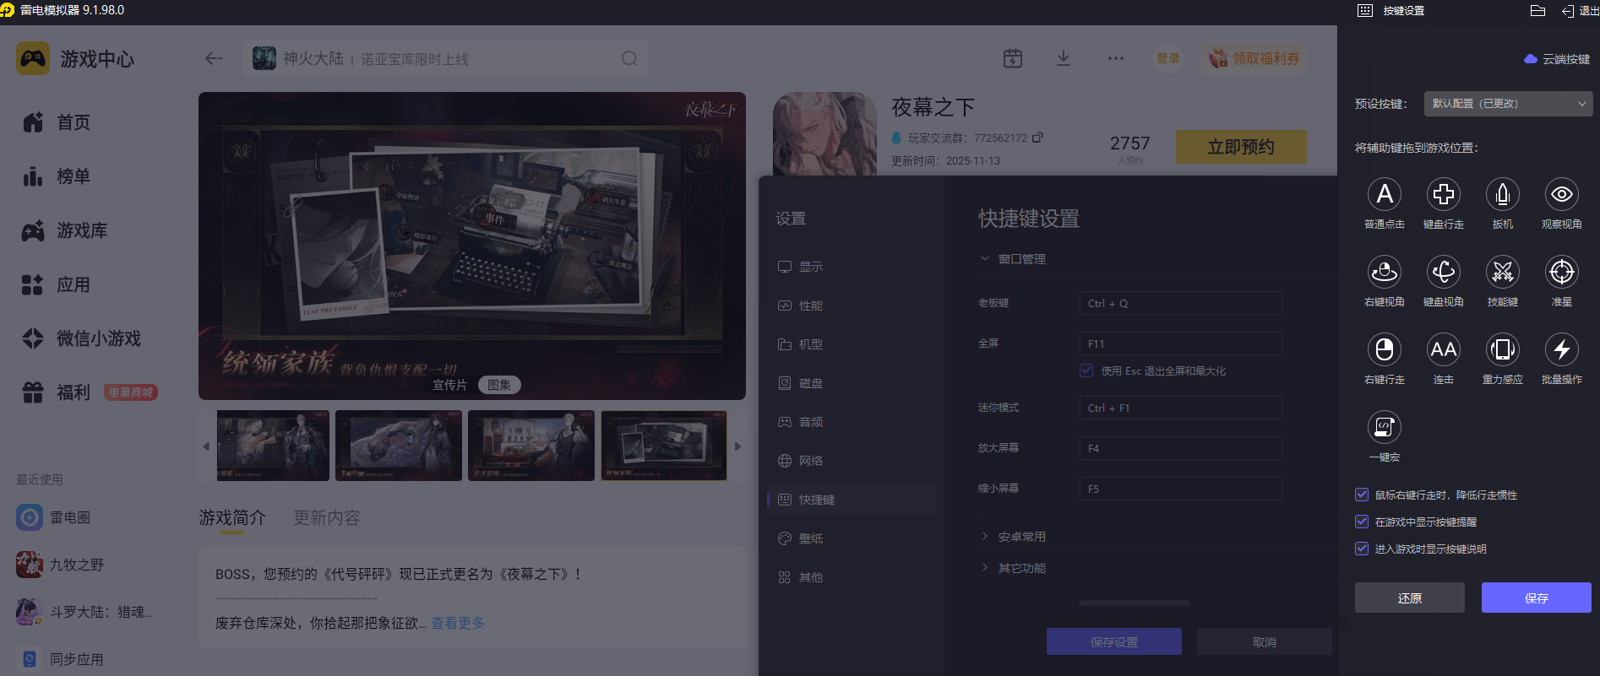
Task: Select the 观察视角 eye icon
Action: click(1561, 195)
